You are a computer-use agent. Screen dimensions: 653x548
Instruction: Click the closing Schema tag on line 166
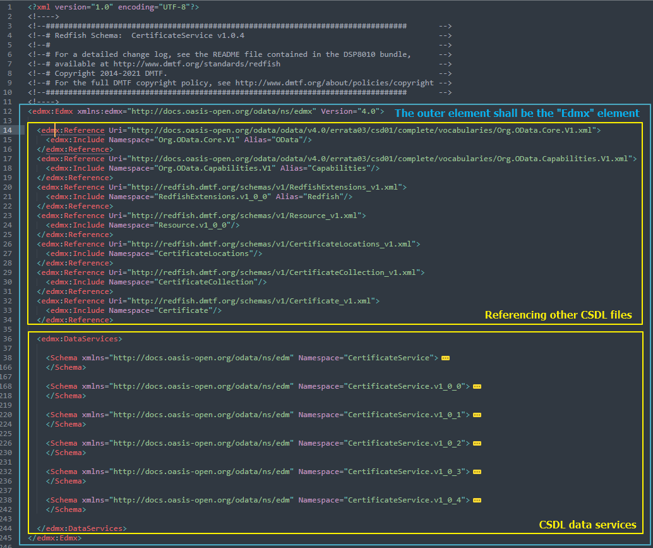click(x=66, y=368)
